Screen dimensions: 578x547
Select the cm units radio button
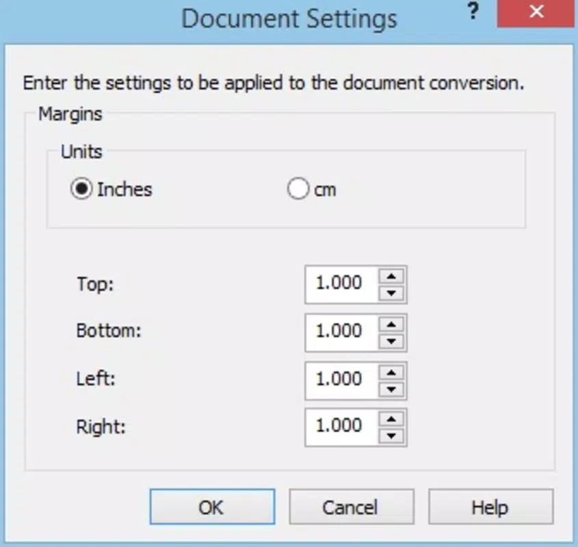(x=298, y=189)
